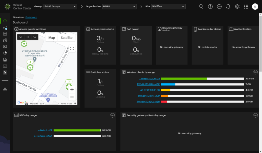The width and height of the screenshot is (262, 153).
Task: Click the map search magnifier icon
Action: (35, 37)
